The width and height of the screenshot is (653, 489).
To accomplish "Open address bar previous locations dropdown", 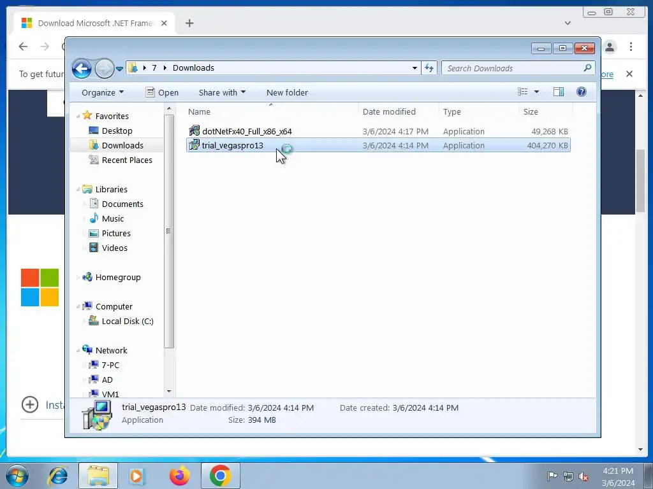I will coord(415,68).
